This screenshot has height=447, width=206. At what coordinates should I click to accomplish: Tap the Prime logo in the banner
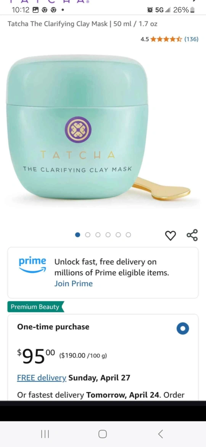tap(32, 265)
